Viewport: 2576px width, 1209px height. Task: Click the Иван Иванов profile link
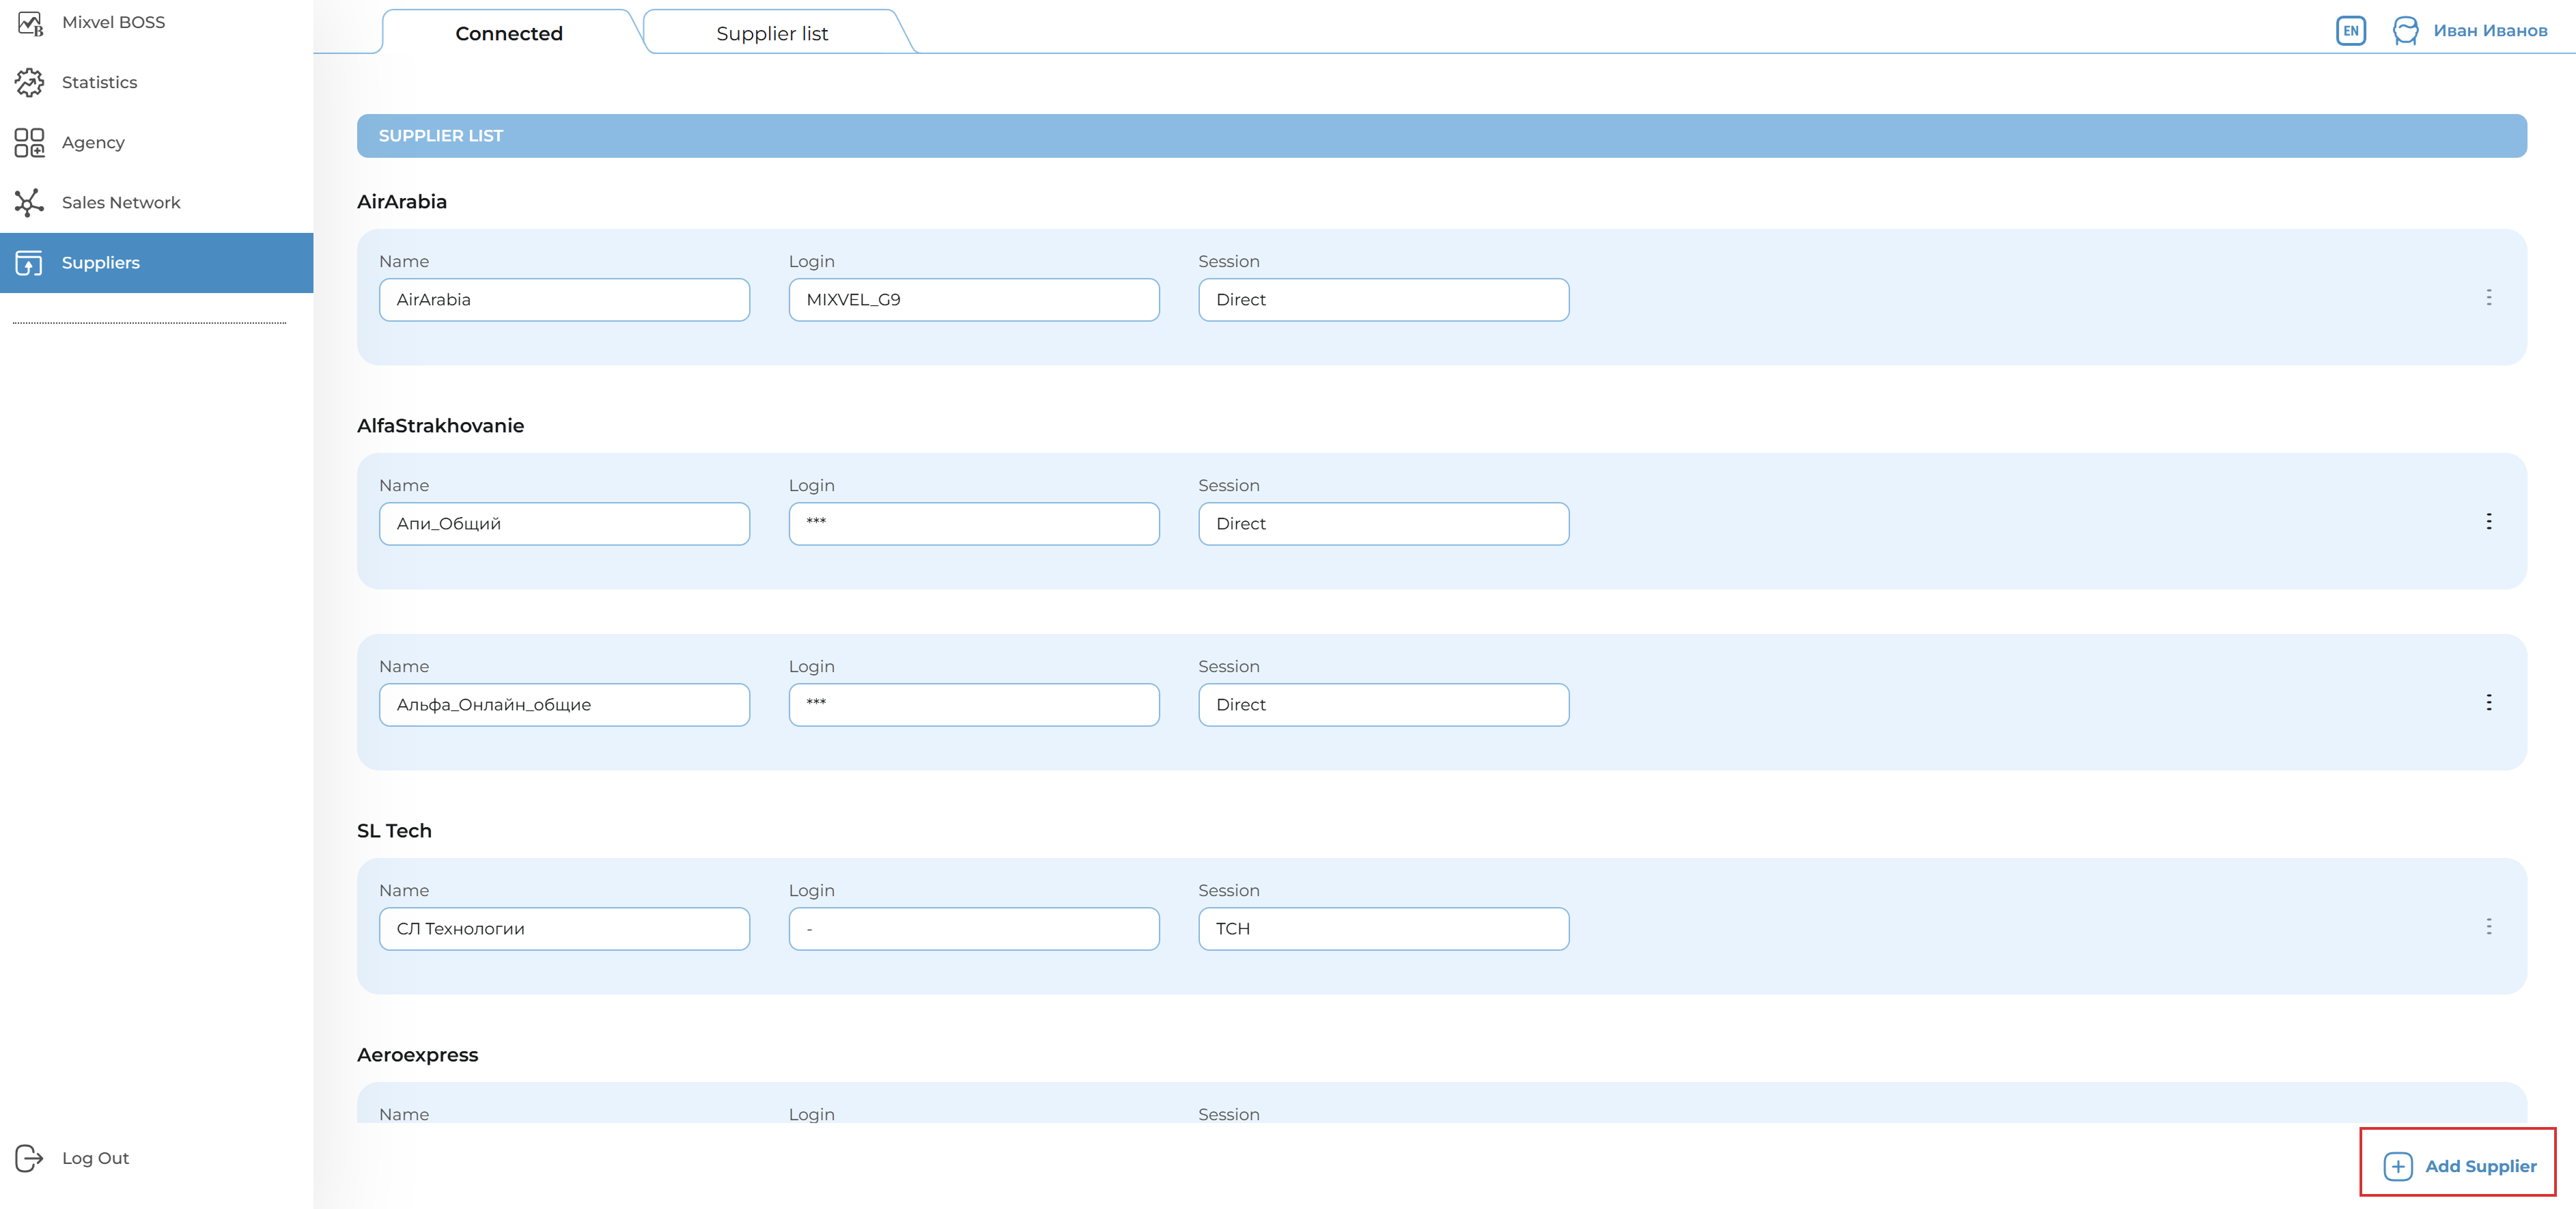coord(2490,31)
